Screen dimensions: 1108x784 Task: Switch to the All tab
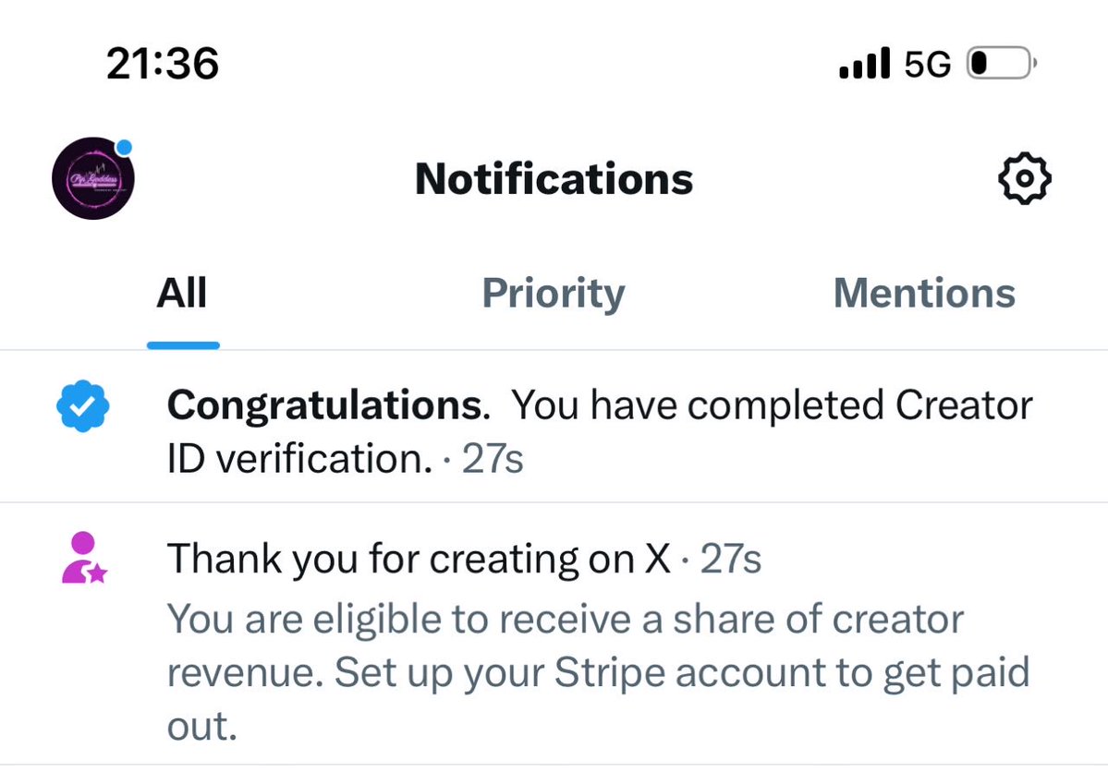click(x=182, y=293)
